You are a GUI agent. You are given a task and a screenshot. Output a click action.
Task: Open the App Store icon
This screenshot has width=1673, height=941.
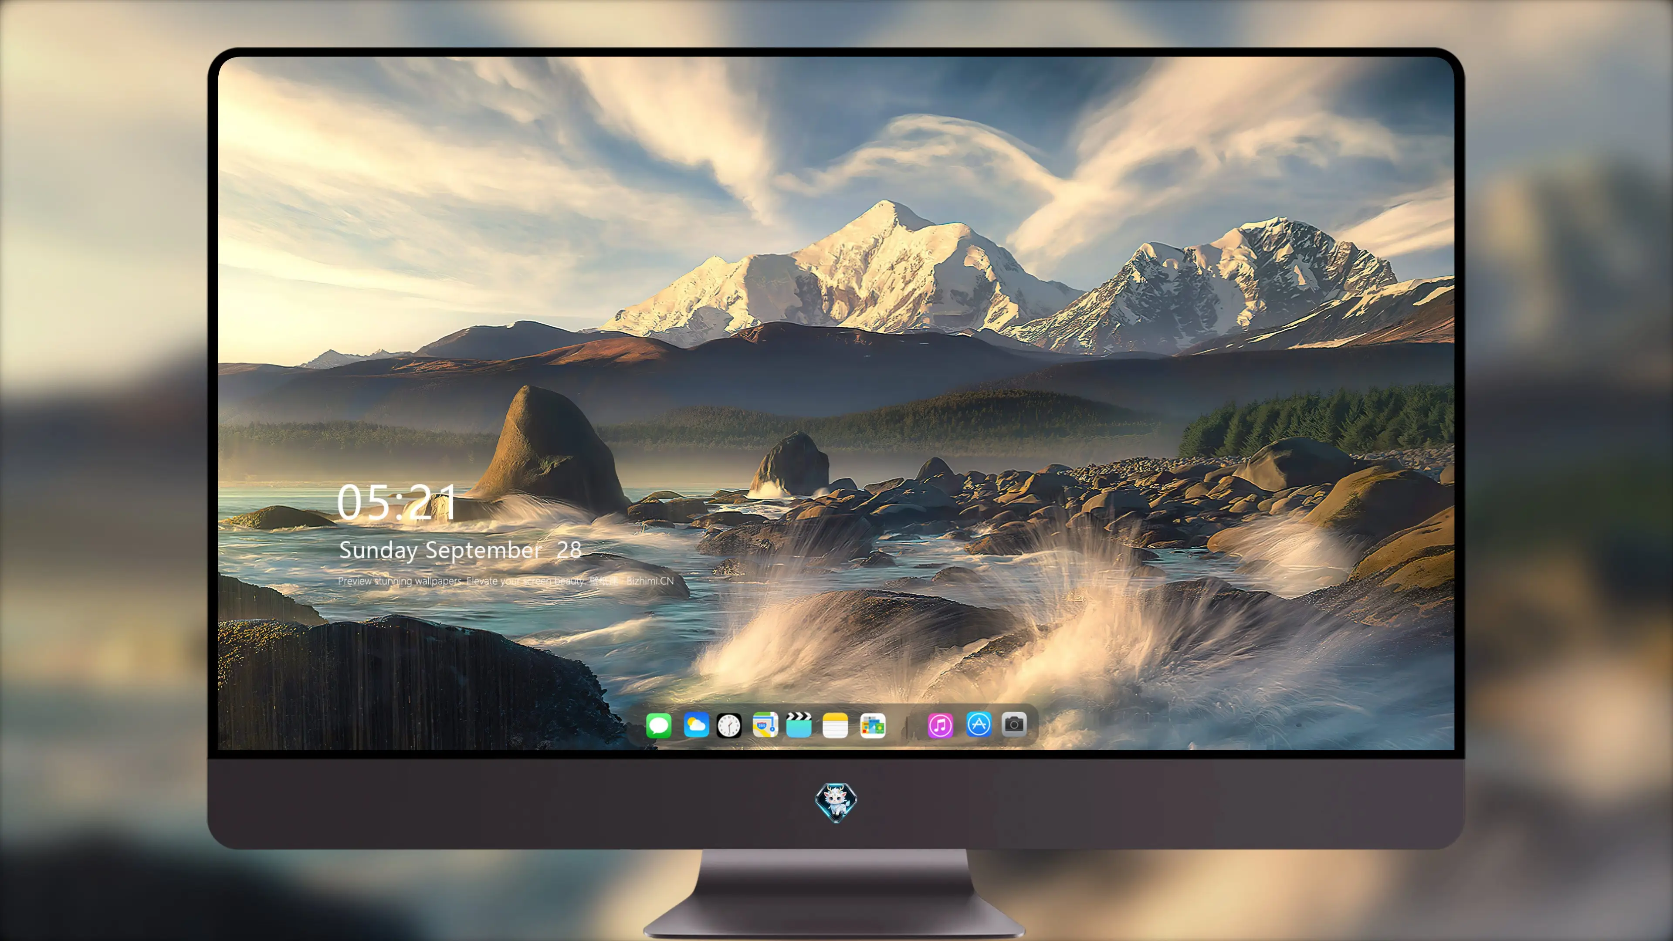point(979,724)
